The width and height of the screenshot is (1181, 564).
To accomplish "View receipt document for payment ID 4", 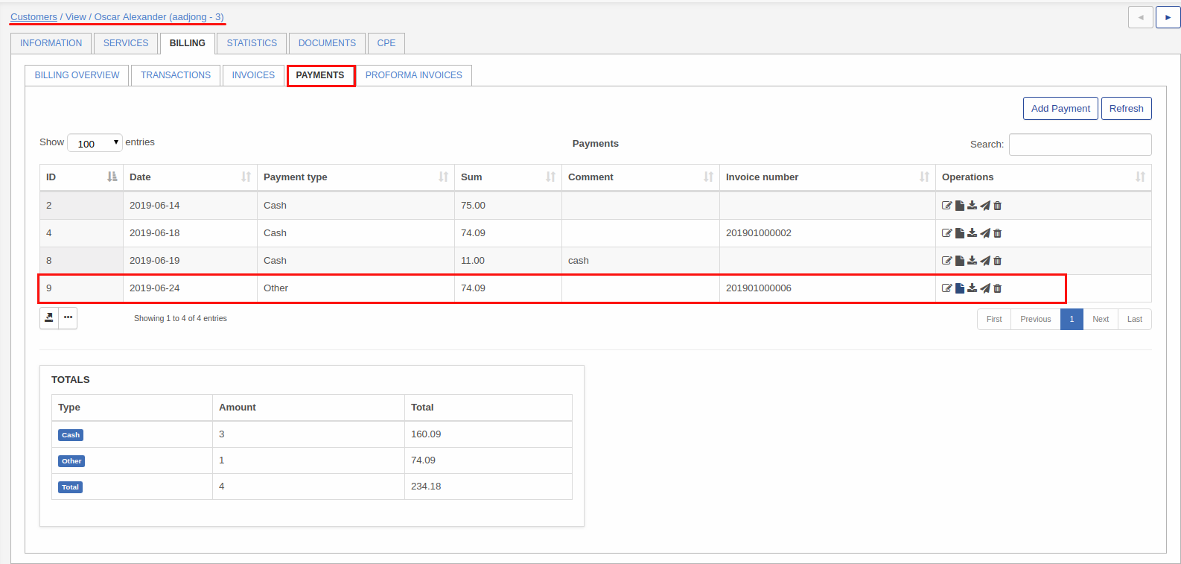I will (x=960, y=233).
